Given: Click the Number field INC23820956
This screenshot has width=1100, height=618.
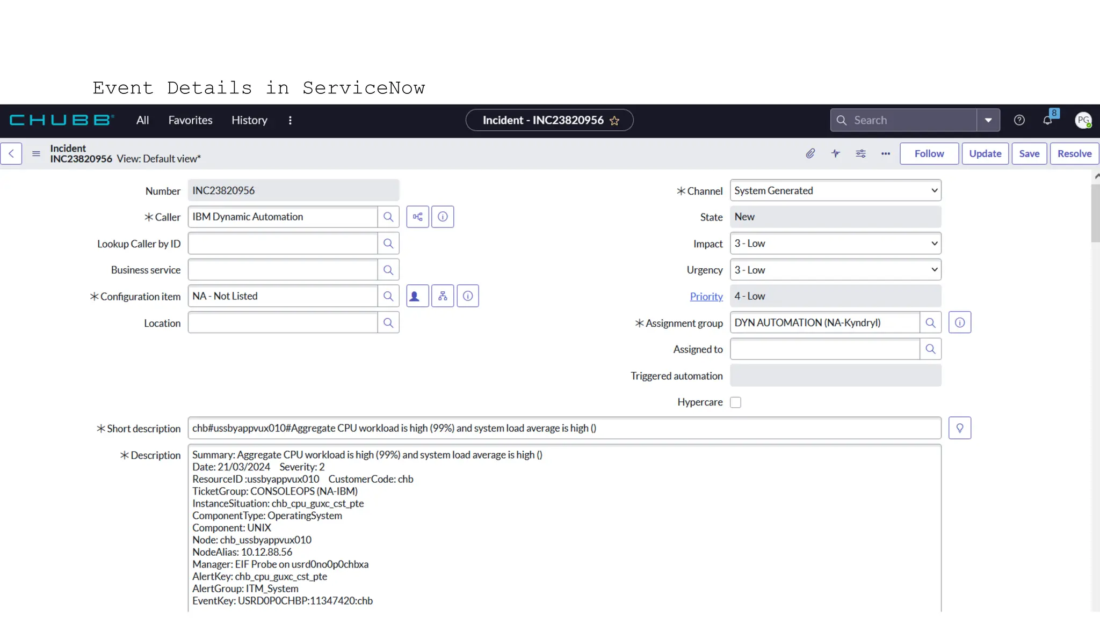Looking at the screenshot, I should point(293,190).
